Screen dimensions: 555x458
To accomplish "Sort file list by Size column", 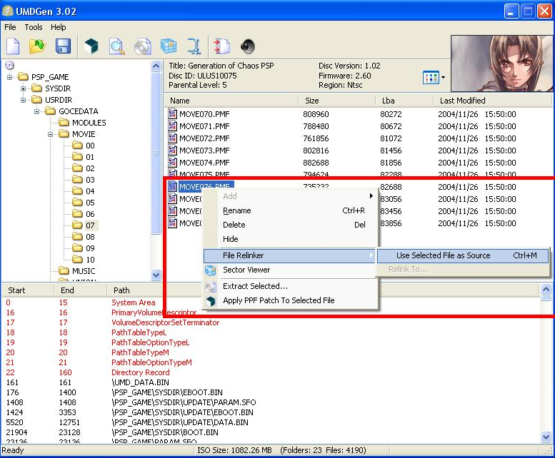I will point(337,101).
